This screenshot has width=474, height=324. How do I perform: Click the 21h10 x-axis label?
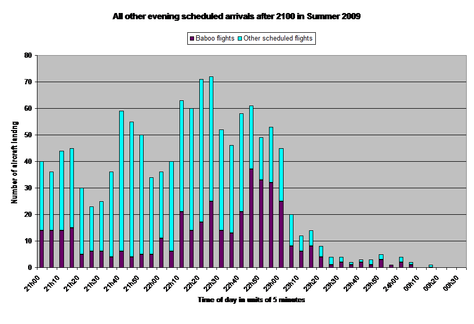pos(53,283)
